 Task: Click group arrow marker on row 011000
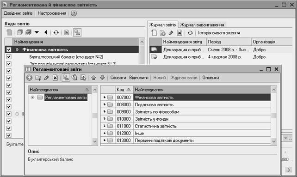coord(105,126)
